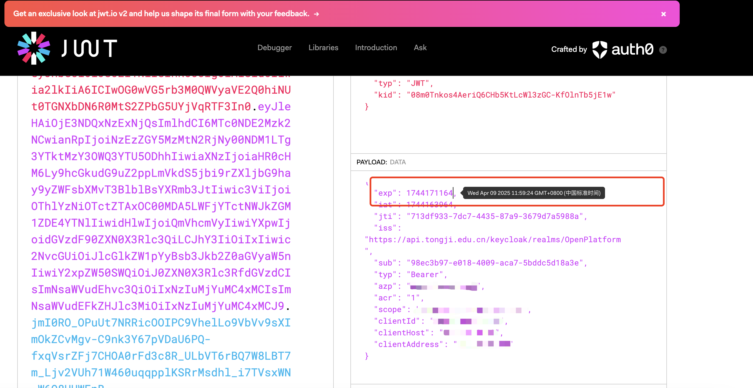Open the Debugger nav item
This screenshot has width=753, height=388.
(274, 48)
